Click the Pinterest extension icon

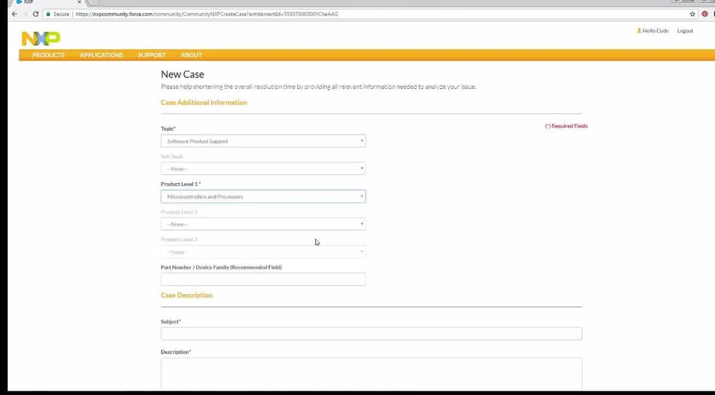tap(705, 14)
